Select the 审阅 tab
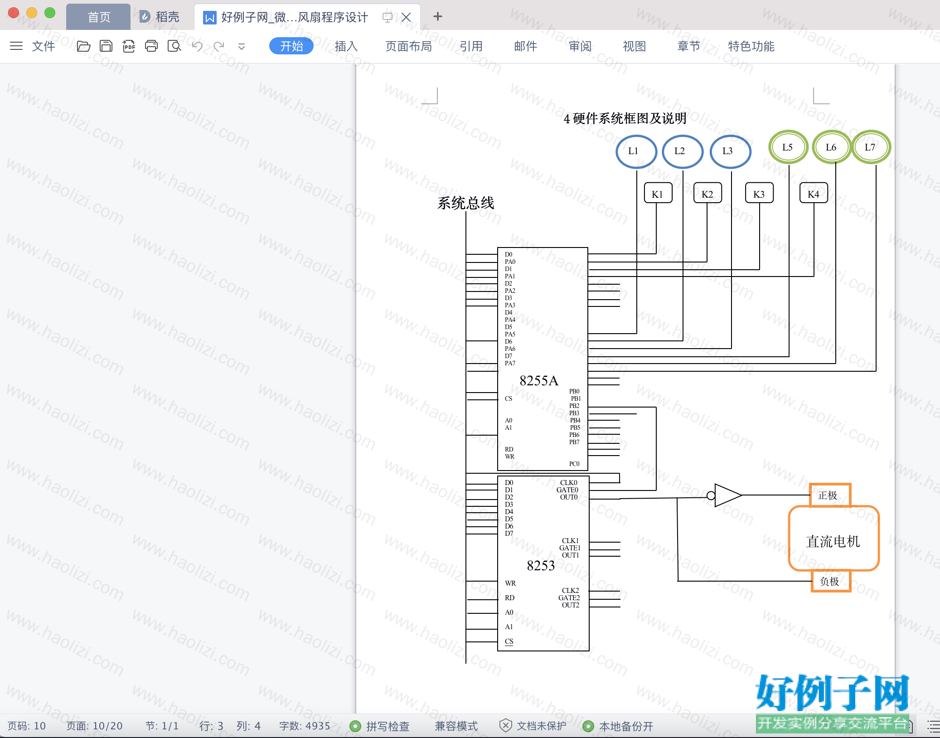This screenshot has height=738, width=940. coord(580,46)
